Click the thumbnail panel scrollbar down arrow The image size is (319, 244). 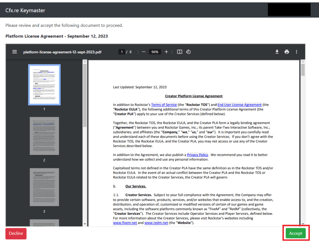click(85, 224)
